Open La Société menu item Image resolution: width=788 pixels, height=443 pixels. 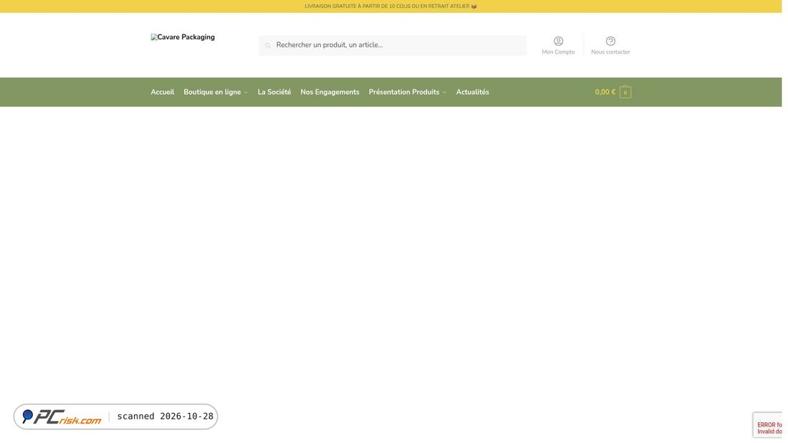tap(274, 92)
